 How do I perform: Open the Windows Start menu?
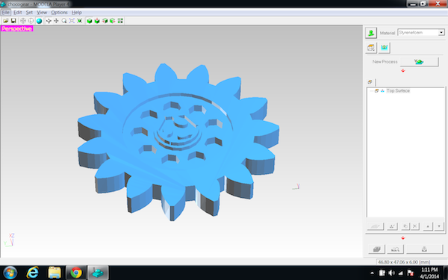(10, 273)
